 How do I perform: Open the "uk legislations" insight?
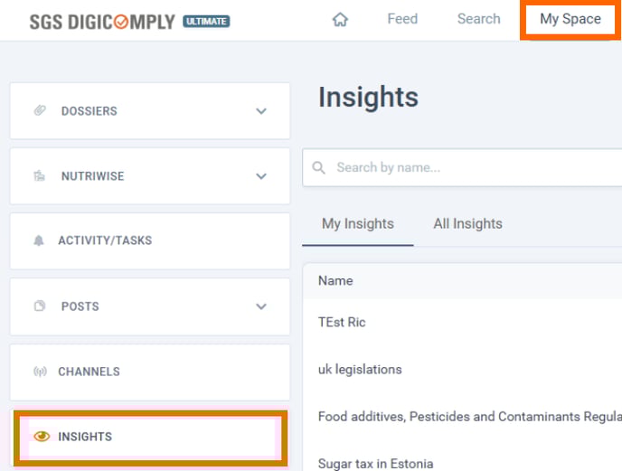tap(360, 369)
